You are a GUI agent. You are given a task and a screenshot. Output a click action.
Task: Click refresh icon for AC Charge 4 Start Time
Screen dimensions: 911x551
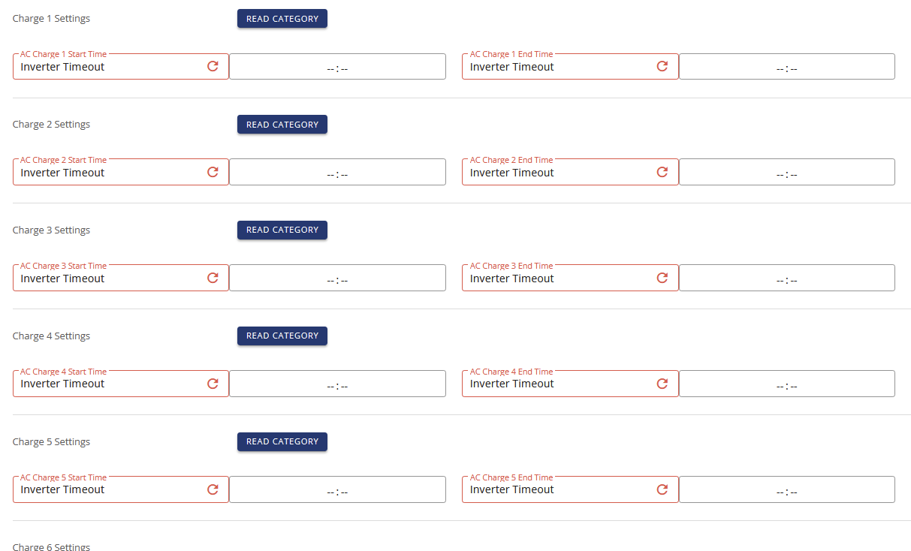click(x=213, y=384)
